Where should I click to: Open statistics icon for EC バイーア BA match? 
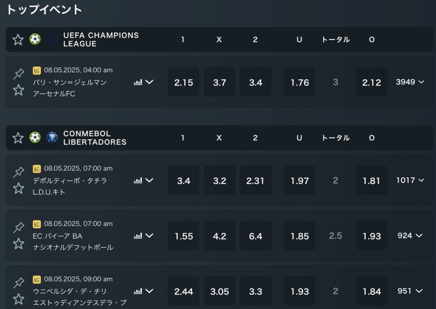[138, 236]
